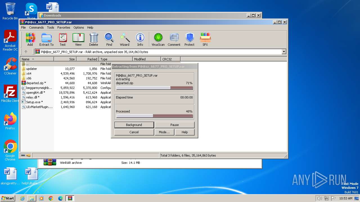
Task: Click the Comment toolbar icon
Action: click(x=174, y=39)
